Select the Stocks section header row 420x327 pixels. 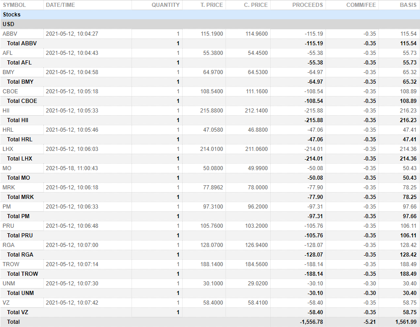[x=210, y=15]
